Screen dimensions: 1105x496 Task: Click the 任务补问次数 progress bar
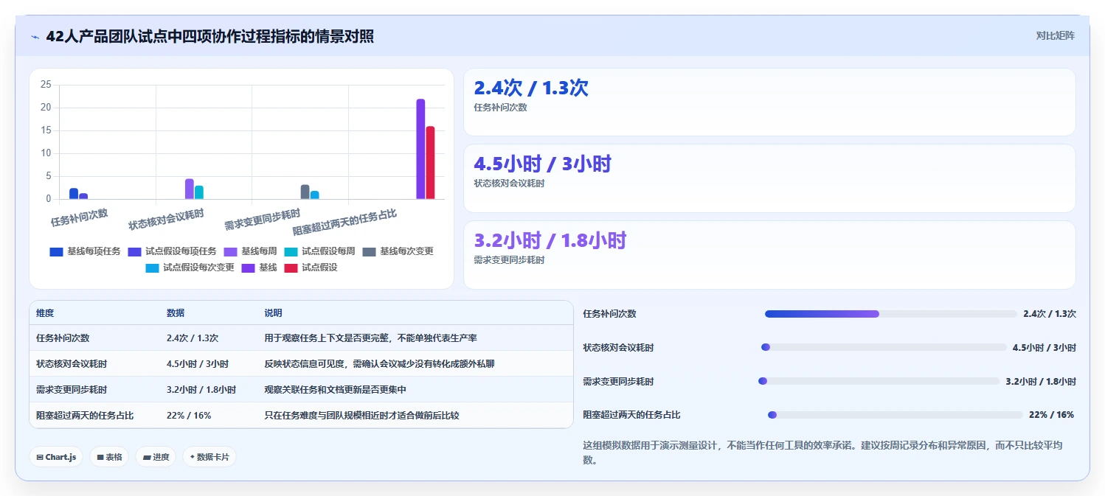click(x=891, y=314)
